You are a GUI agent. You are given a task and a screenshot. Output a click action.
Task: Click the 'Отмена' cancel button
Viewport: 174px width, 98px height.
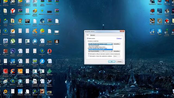pos(120,62)
